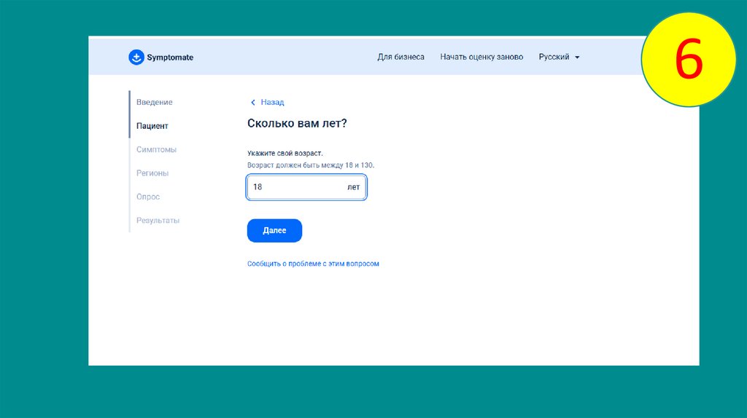Go back via Назад link

(272, 102)
